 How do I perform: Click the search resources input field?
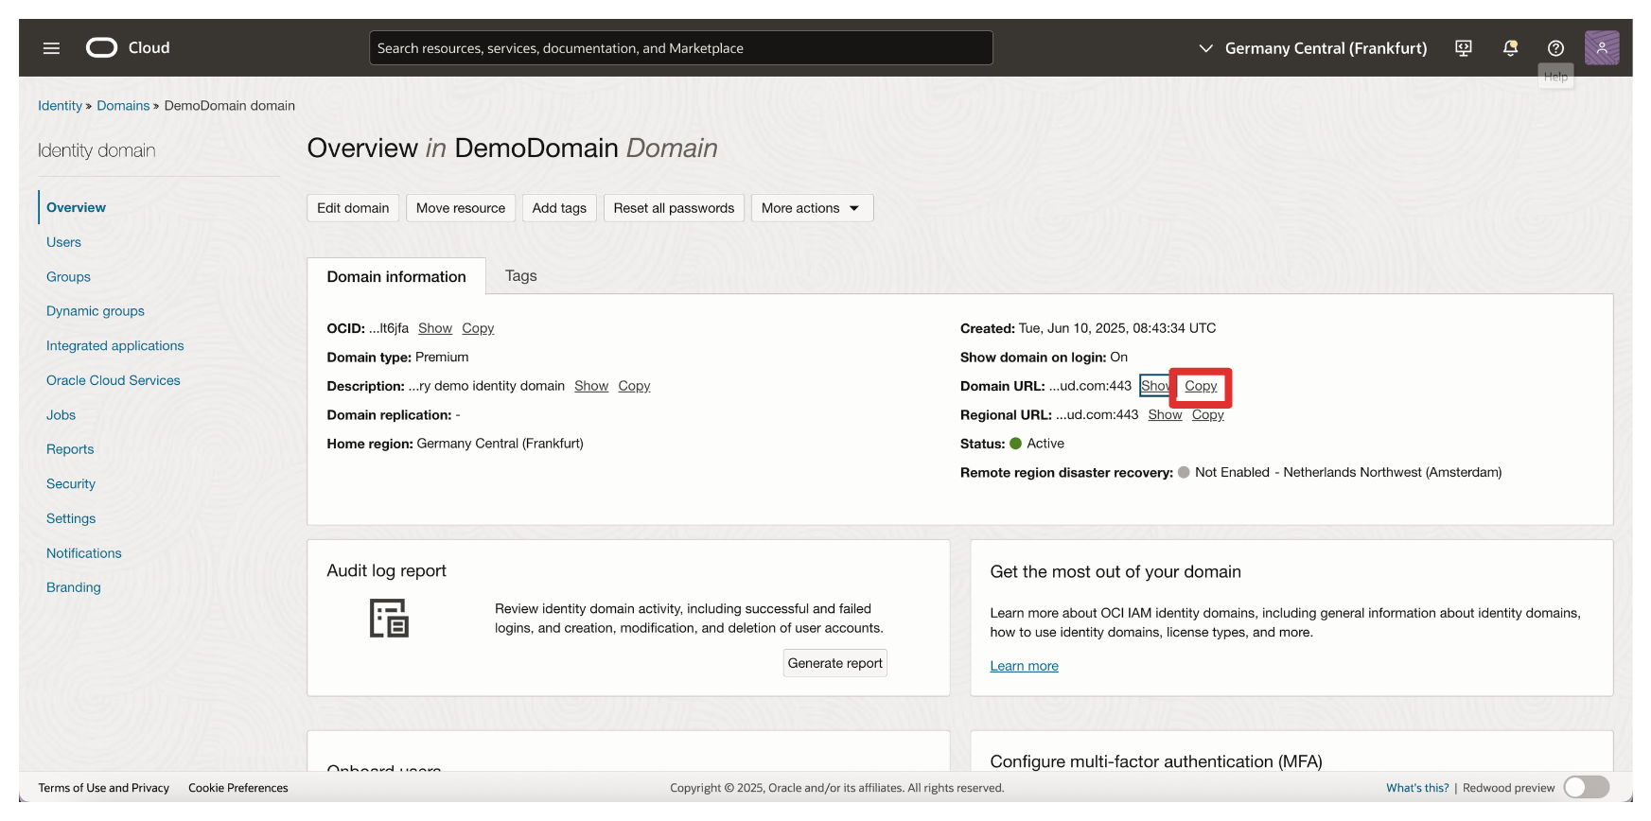pyautogui.click(x=680, y=48)
